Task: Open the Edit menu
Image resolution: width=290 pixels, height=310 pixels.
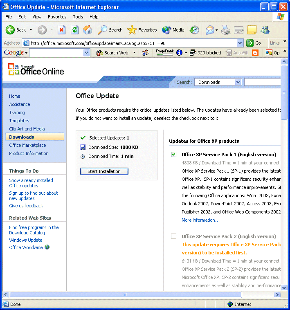Action: [x=22, y=17]
